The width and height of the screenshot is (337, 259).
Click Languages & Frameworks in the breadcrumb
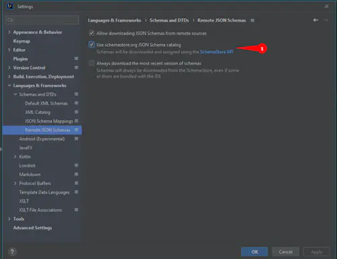point(115,20)
